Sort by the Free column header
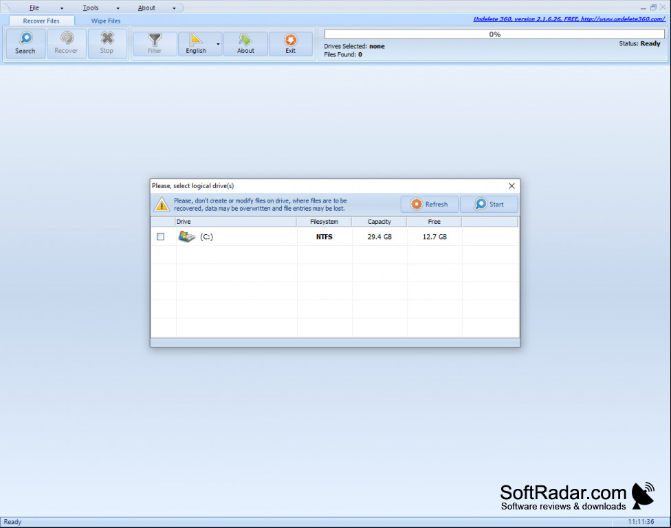671x528 pixels. tap(434, 222)
